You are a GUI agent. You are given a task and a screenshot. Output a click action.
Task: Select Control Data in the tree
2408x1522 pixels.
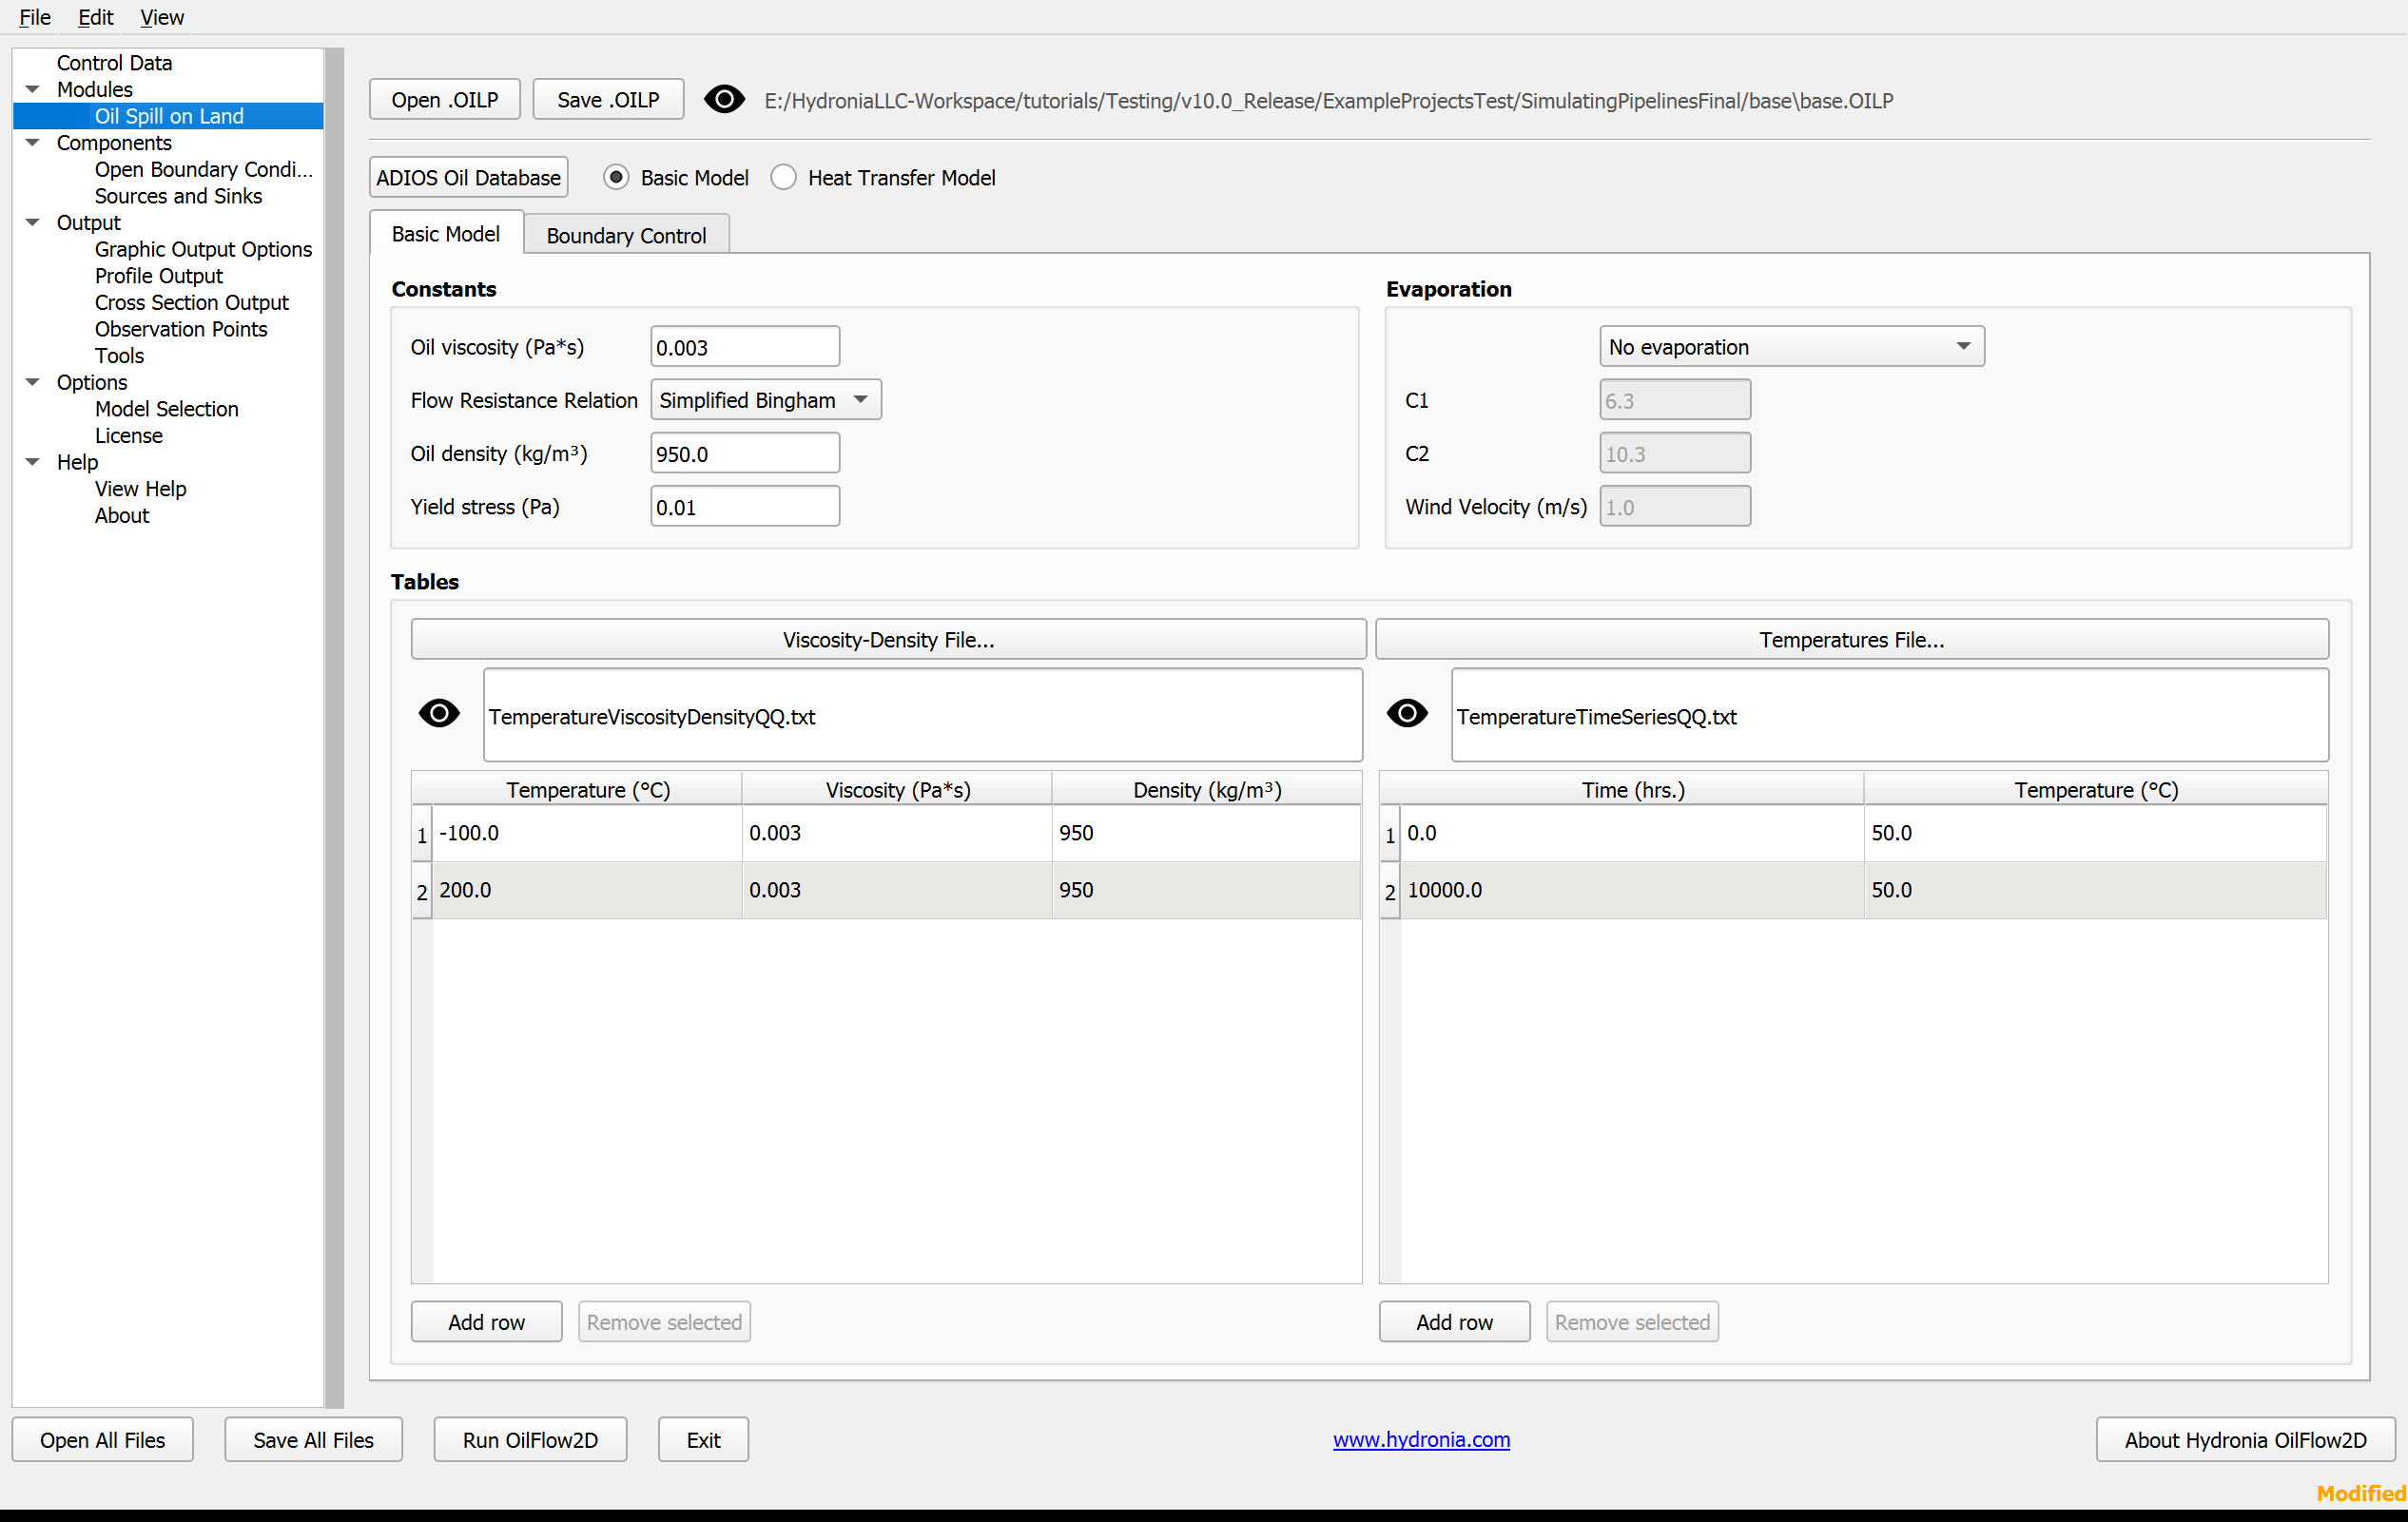pos(114,63)
